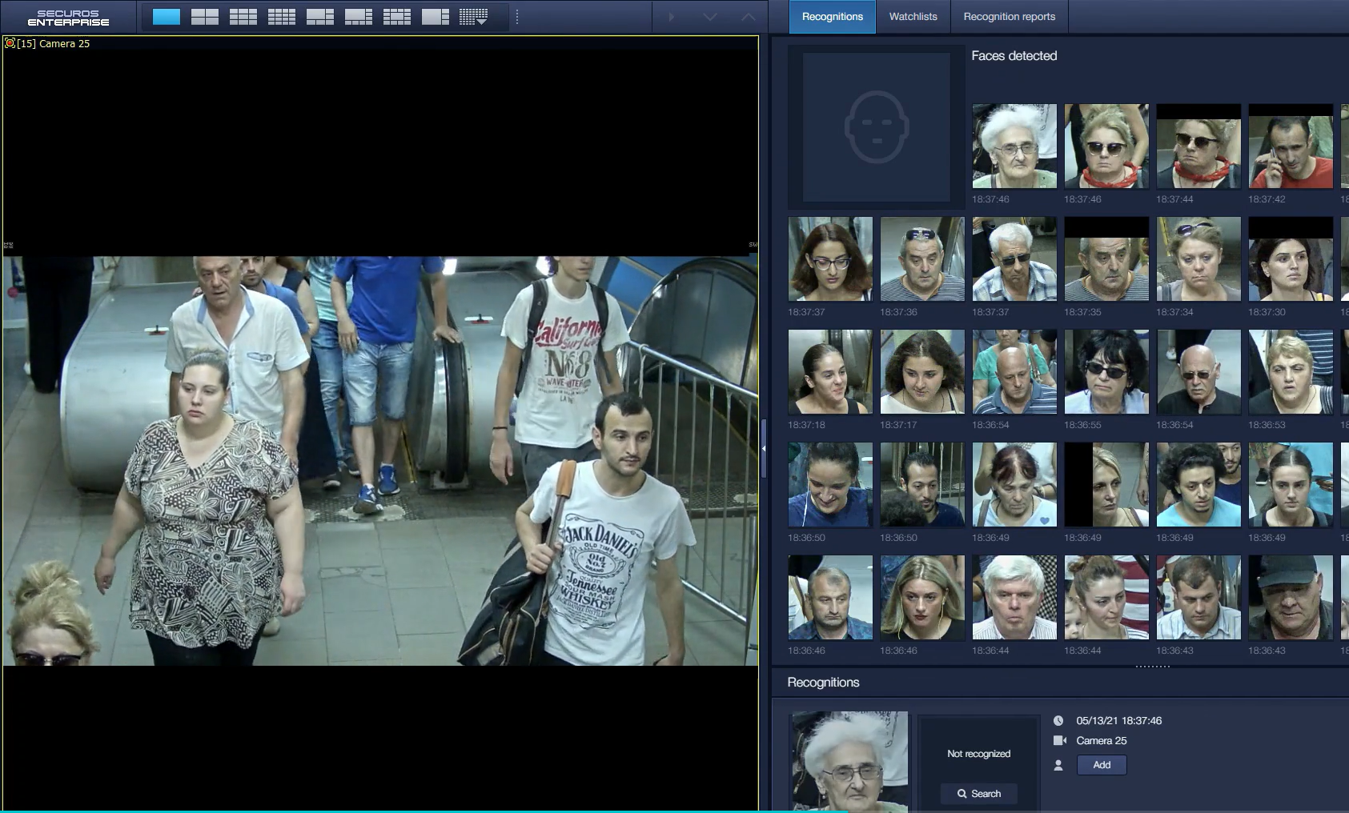
Task: Click the SecurOS Enterprise logo
Action: click(68, 18)
